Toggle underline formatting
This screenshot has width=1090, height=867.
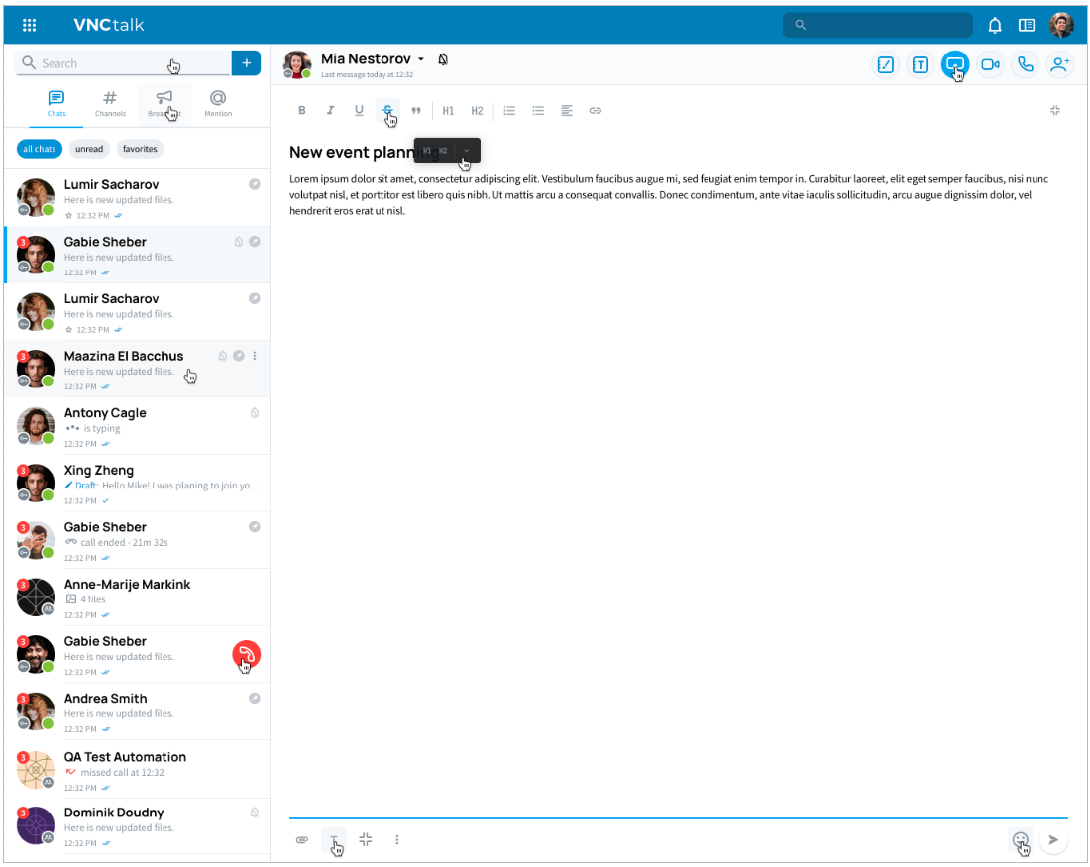[359, 111]
